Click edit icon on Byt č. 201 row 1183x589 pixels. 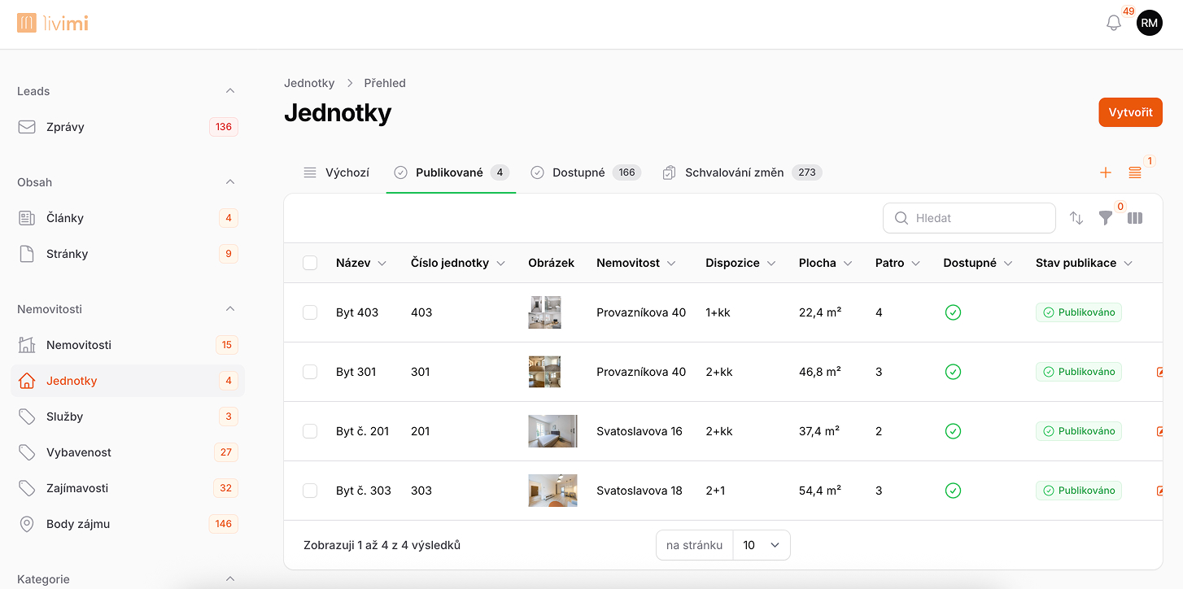click(x=1159, y=431)
